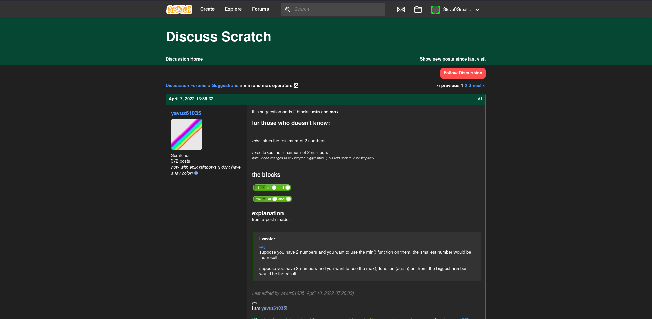The width and height of the screenshot is (652, 319).
Task: Open the Explore menu item
Action: point(233,9)
